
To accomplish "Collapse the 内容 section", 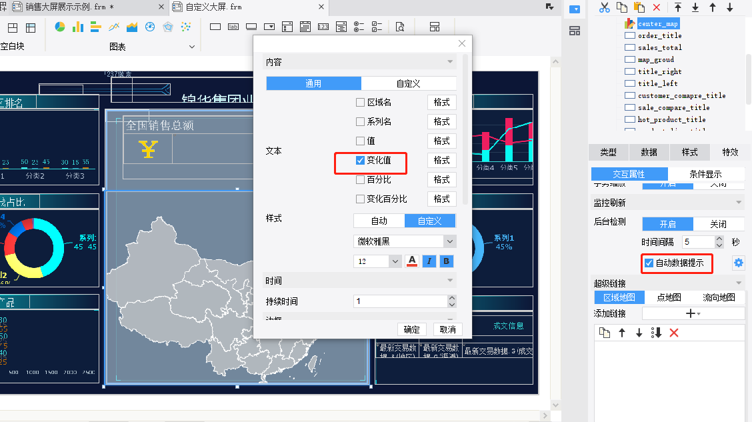I will (x=450, y=62).
